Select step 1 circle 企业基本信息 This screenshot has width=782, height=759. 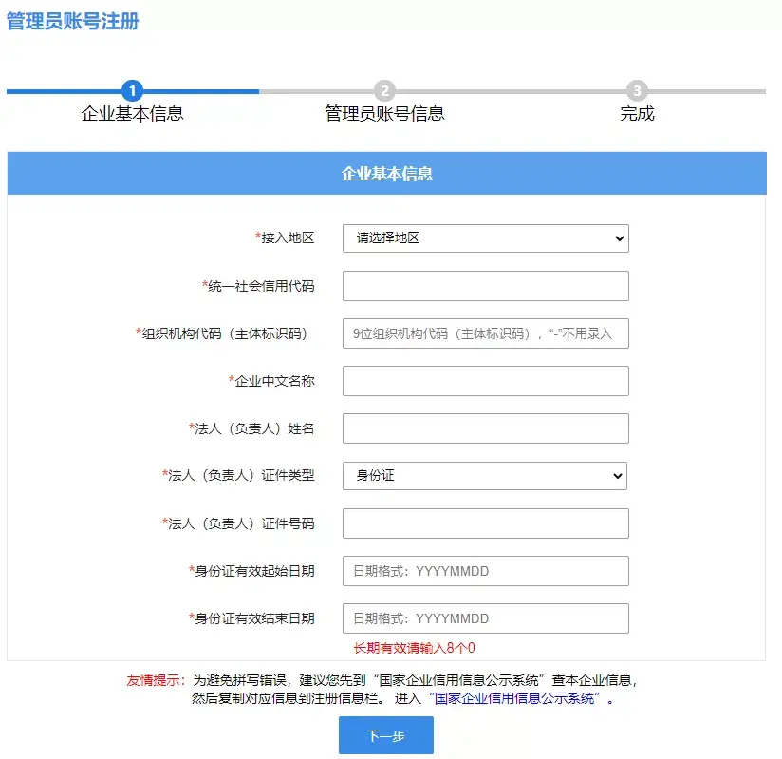tap(132, 91)
